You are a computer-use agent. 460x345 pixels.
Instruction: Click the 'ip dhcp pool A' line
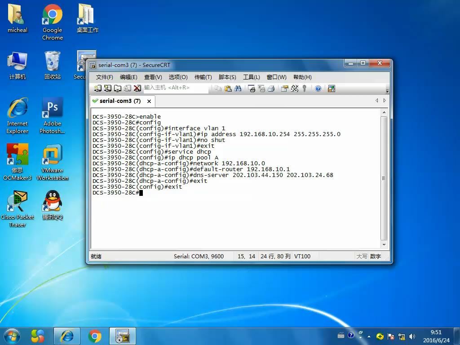tap(155, 158)
